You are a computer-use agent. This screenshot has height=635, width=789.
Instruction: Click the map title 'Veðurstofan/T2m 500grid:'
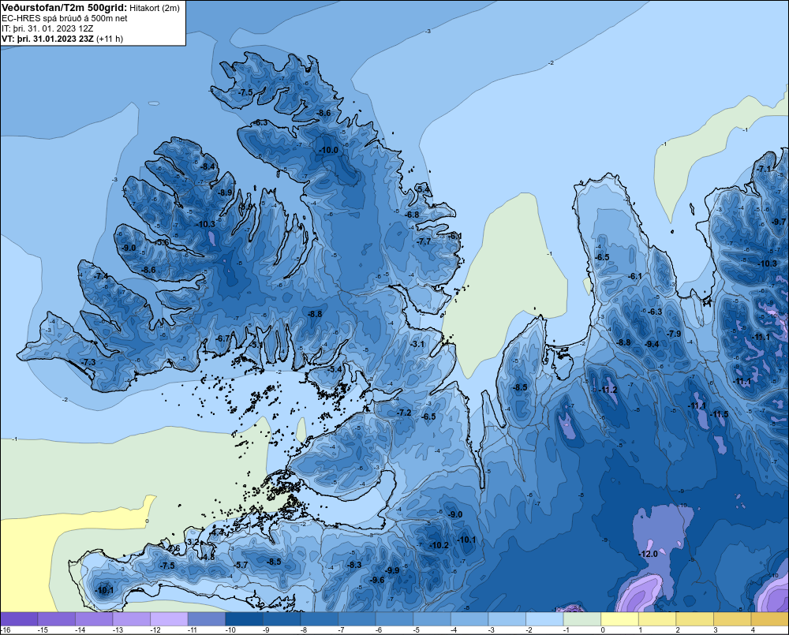click(x=64, y=7)
